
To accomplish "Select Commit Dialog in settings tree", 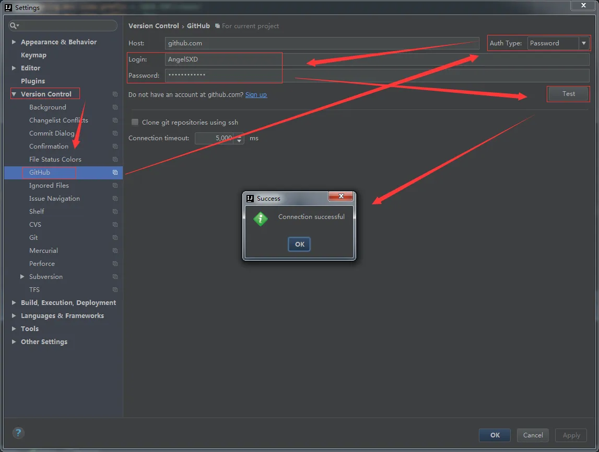I will 52,133.
